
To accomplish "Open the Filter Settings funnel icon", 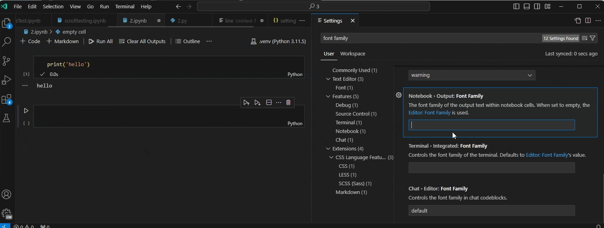I will pos(593,38).
